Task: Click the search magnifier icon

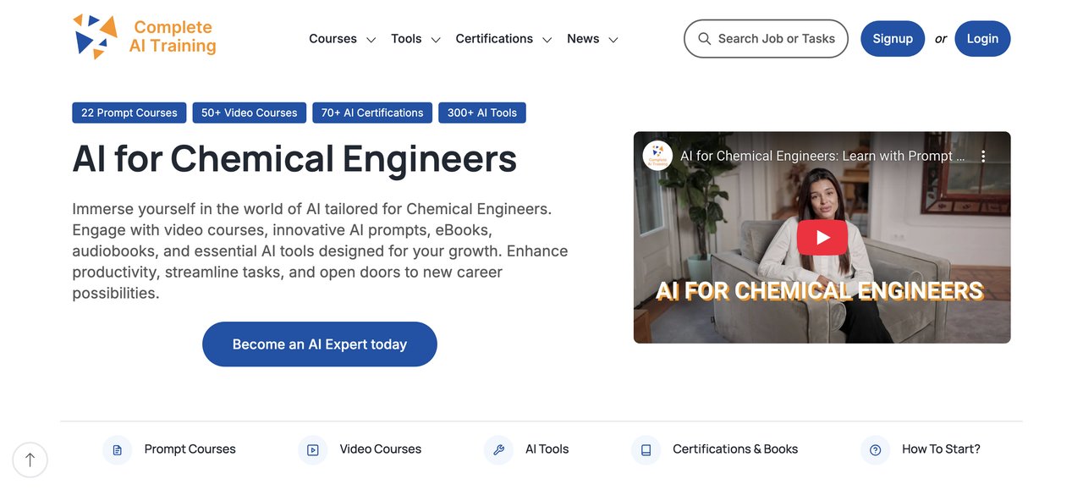Action: coord(704,39)
